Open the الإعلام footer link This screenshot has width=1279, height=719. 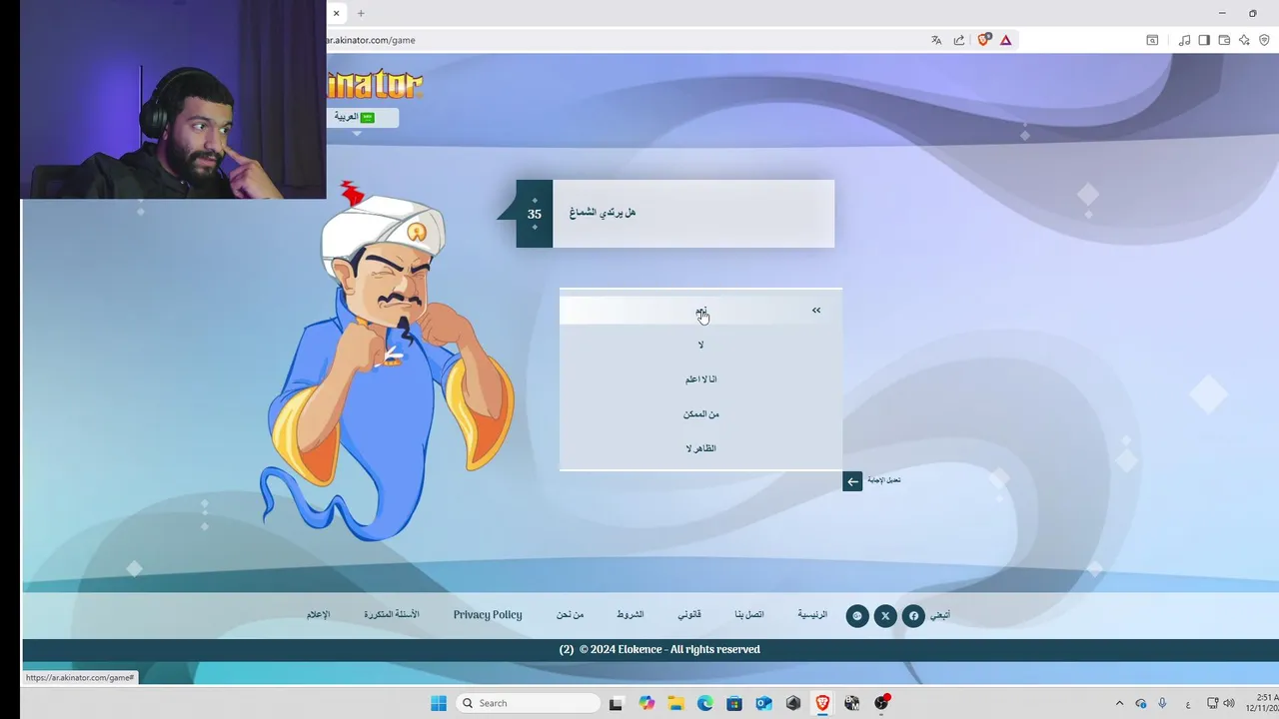click(318, 614)
